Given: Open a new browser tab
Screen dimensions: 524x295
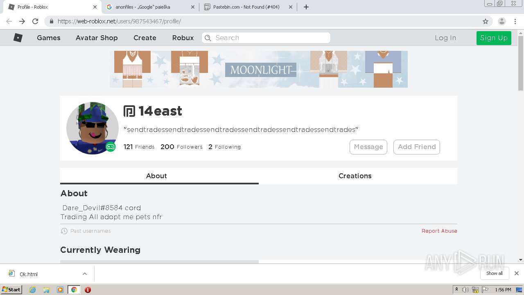Looking at the screenshot, I should pyautogui.click(x=306, y=7).
